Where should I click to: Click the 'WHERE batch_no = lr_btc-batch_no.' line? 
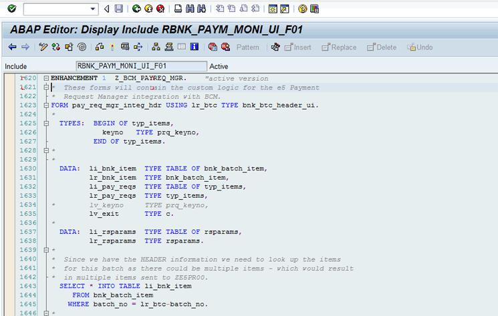138,304
